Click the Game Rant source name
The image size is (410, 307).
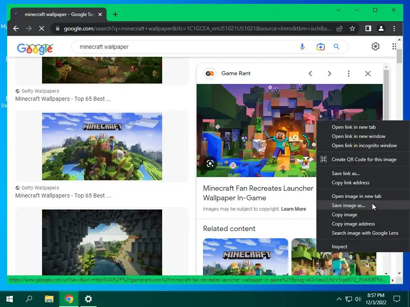236,74
